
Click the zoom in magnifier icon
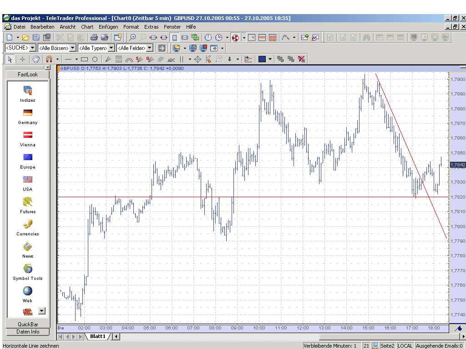132,37
